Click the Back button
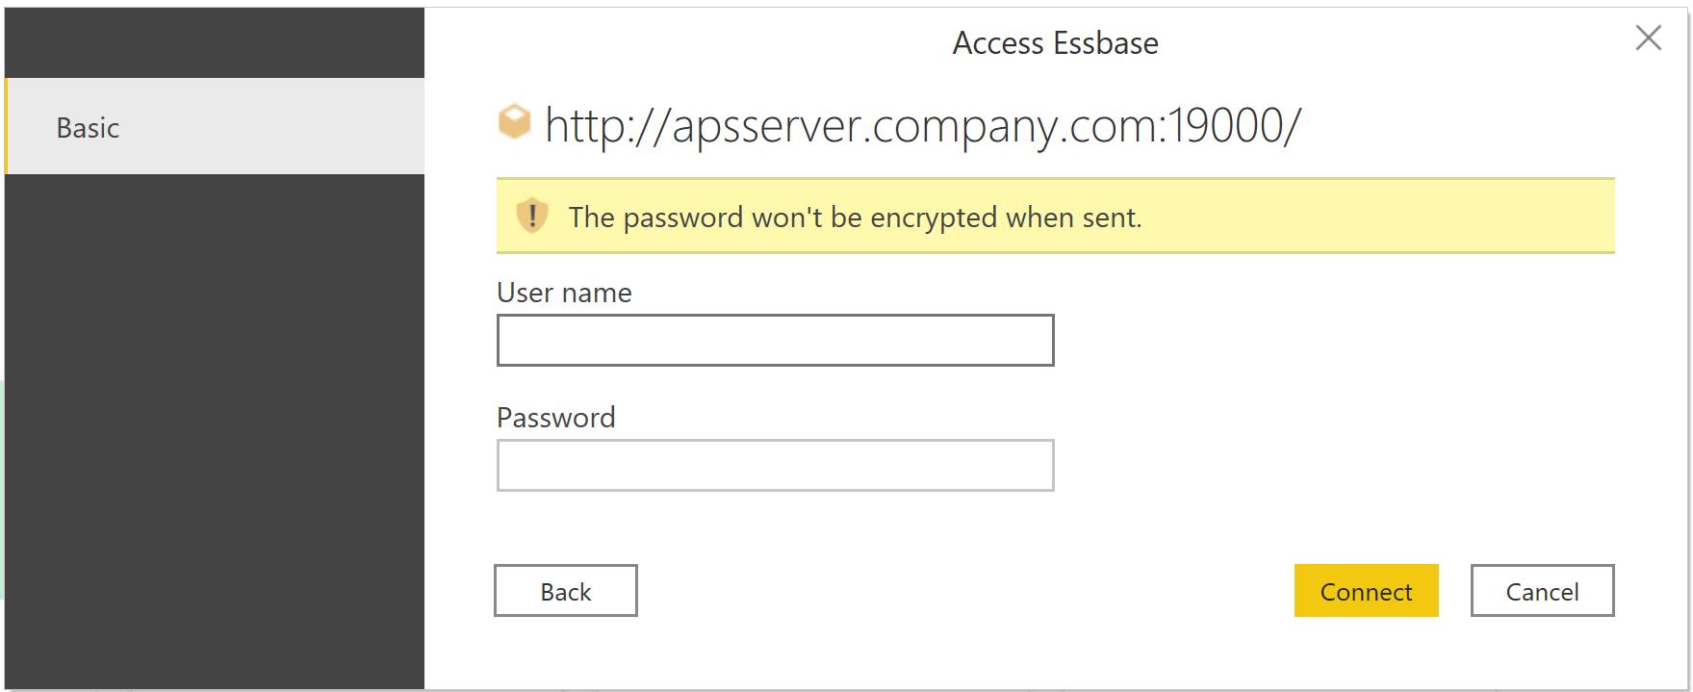 point(565,590)
